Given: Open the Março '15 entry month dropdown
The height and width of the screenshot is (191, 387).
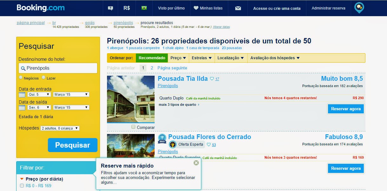Looking at the screenshot, I should tap(71, 94).
